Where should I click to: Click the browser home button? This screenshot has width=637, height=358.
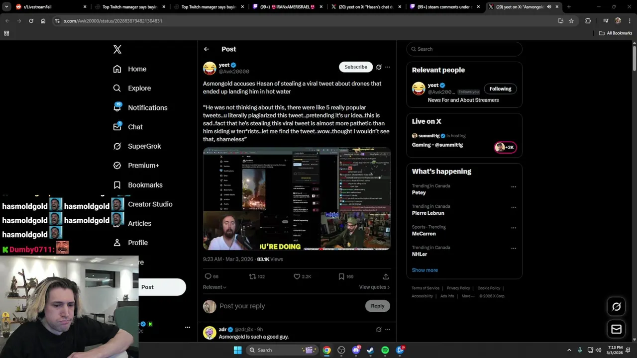click(43, 21)
